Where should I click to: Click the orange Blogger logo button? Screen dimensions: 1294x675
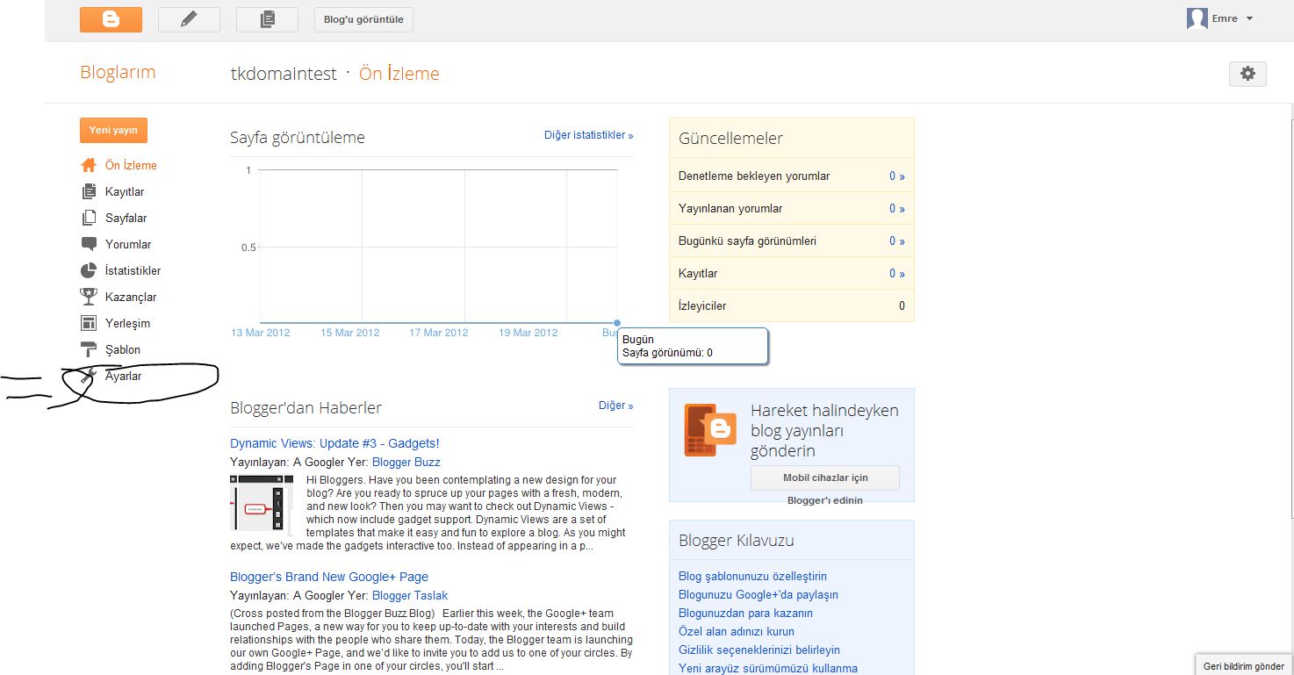click(x=111, y=19)
